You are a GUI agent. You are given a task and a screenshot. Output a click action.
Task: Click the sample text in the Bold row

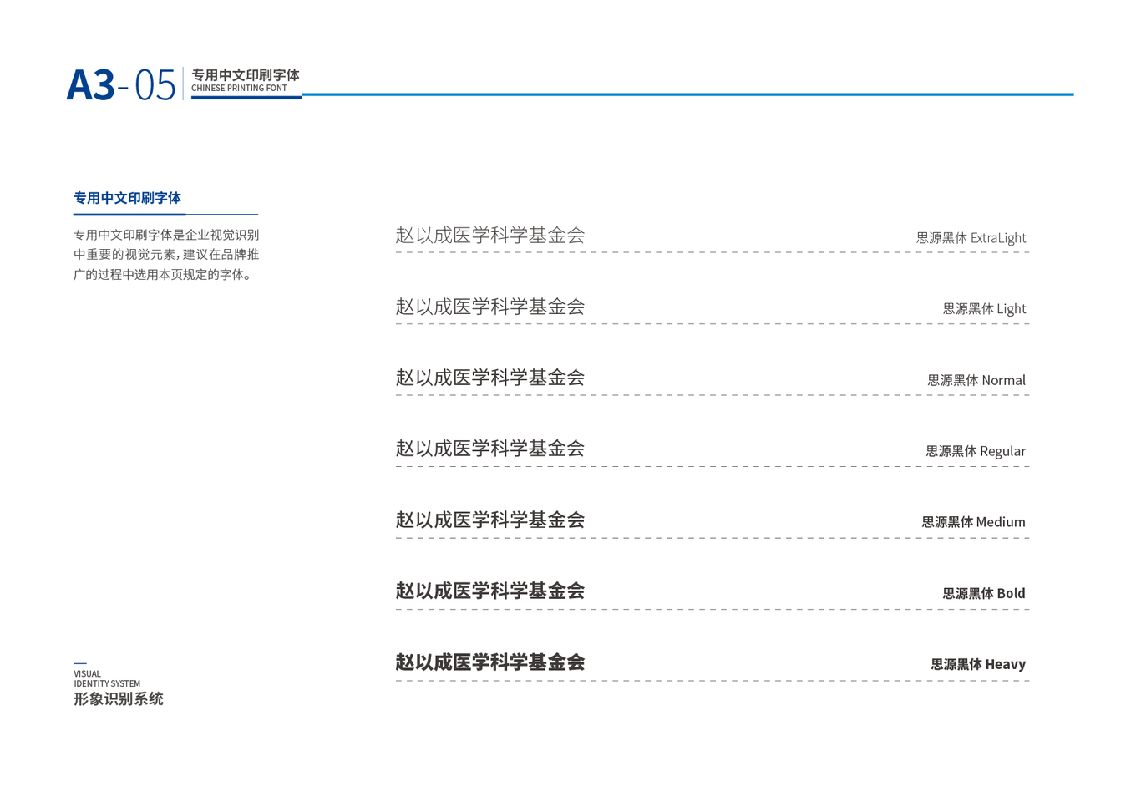point(490,591)
